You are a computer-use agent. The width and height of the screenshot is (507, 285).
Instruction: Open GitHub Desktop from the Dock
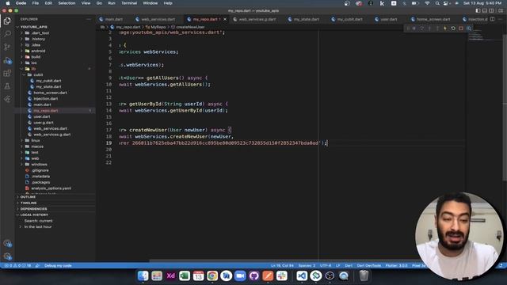pos(254,276)
